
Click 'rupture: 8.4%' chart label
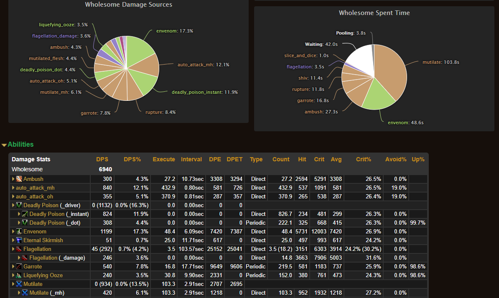click(160, 113)
